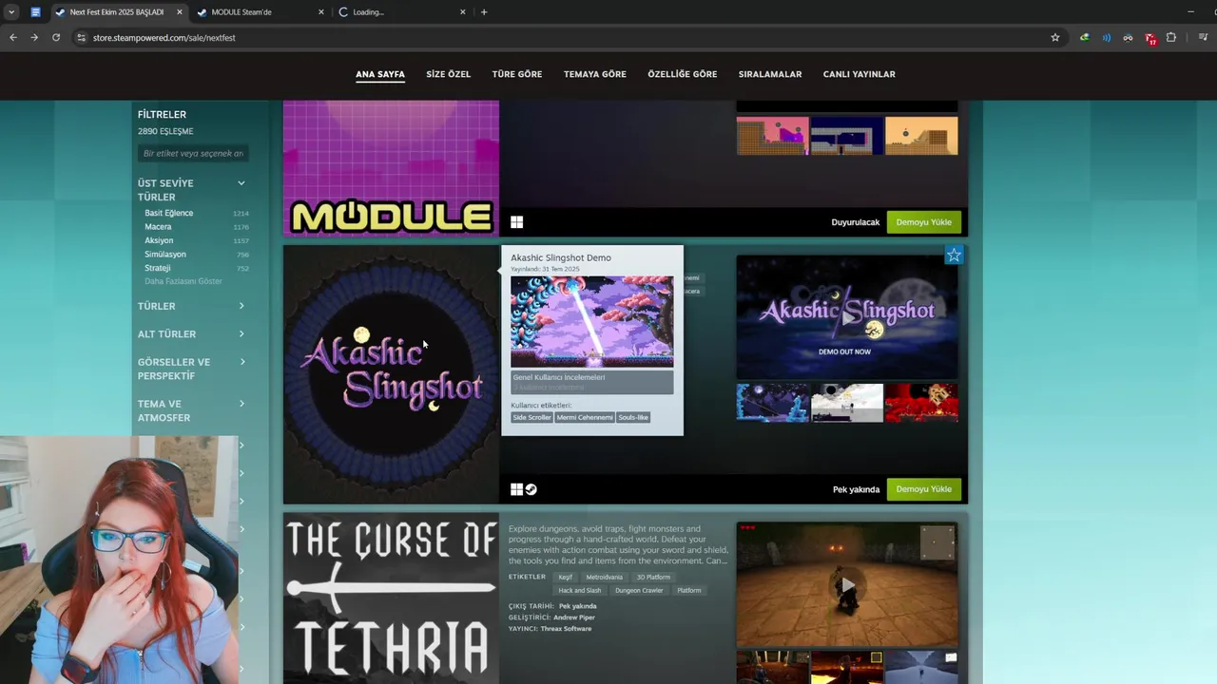The height and width of the screenshot is (684, 1217).
Task: Filter by Macera genre
Action: point(158,227)
